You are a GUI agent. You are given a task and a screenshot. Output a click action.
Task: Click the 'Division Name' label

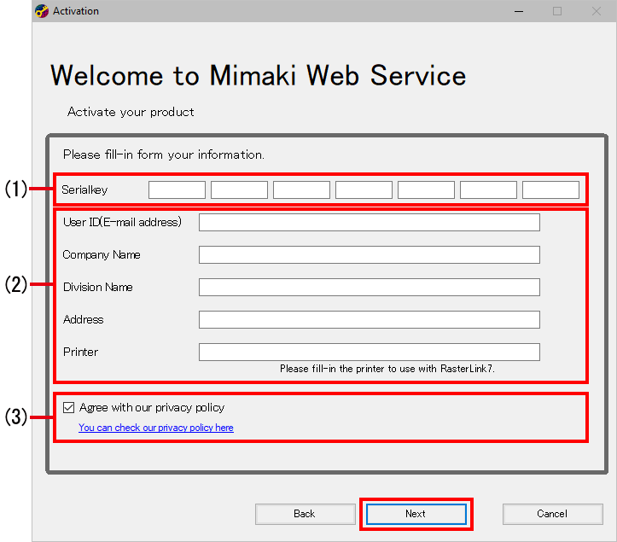98,287
